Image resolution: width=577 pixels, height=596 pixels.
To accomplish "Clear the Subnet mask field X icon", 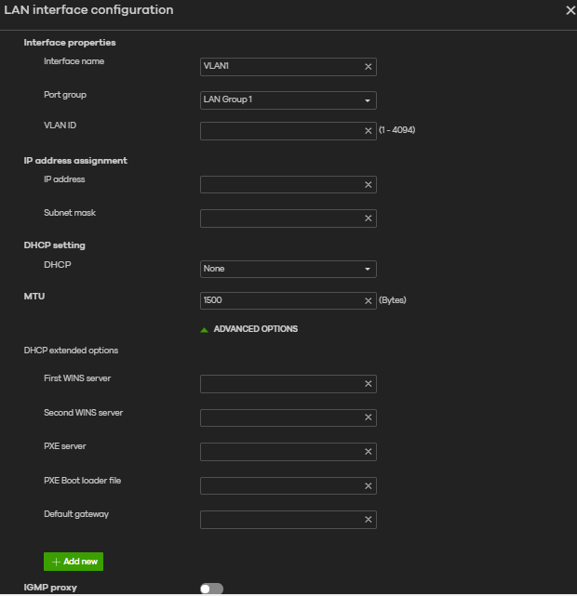I will (x=368, y=219).
